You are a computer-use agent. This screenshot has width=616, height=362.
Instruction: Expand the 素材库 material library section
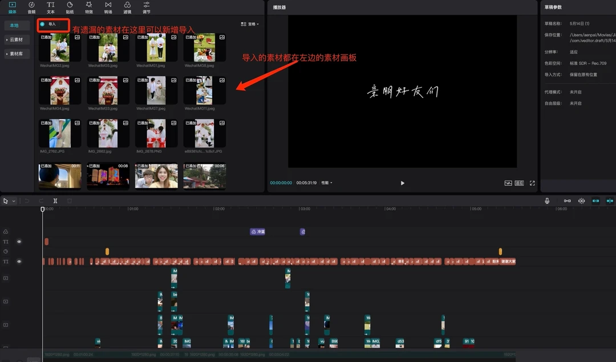(x=17, y=54)
